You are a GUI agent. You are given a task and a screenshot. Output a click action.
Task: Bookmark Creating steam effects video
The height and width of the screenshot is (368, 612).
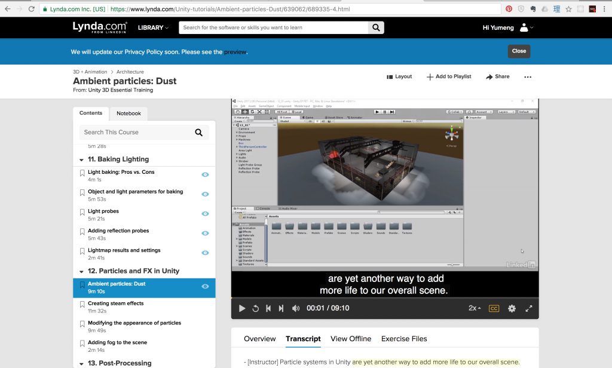point(82,304)
